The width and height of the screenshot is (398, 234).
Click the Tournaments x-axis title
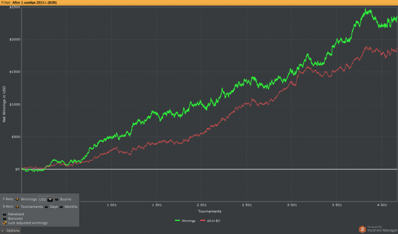coord(210,211)
